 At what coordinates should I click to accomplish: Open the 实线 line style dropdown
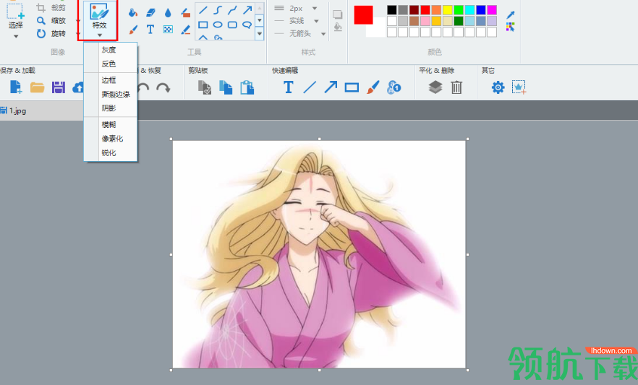click(316, 21)
